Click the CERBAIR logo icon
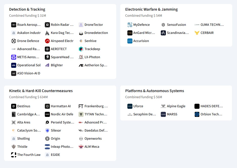This screenshot has width=237, height=168. pos(197,33)
